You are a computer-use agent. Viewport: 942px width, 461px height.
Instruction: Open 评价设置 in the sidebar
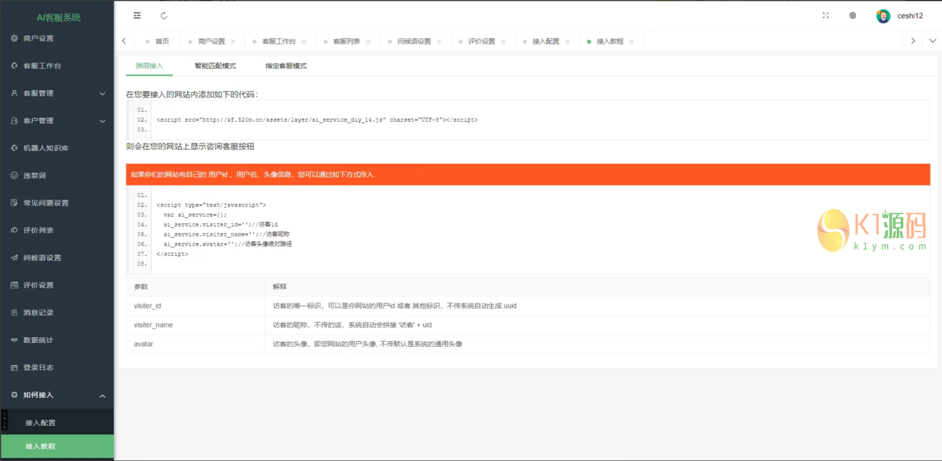click(57, 285)
